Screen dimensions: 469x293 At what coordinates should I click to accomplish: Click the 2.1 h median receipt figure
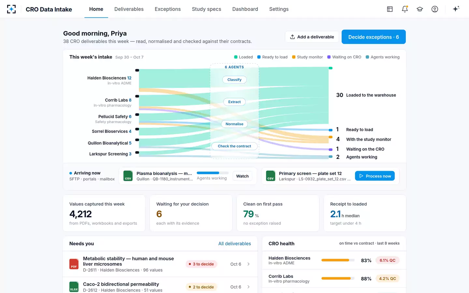[x=345, y=214]
